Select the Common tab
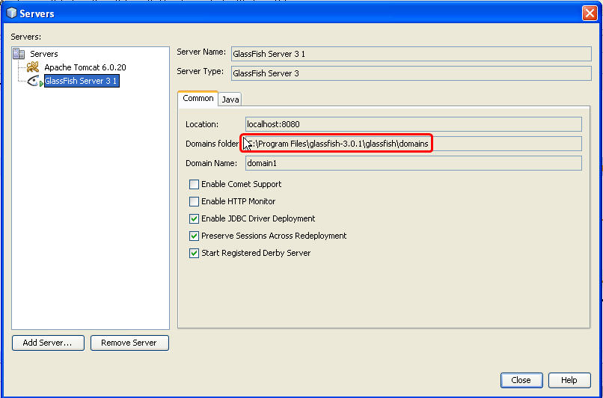 tap(198, 99)
